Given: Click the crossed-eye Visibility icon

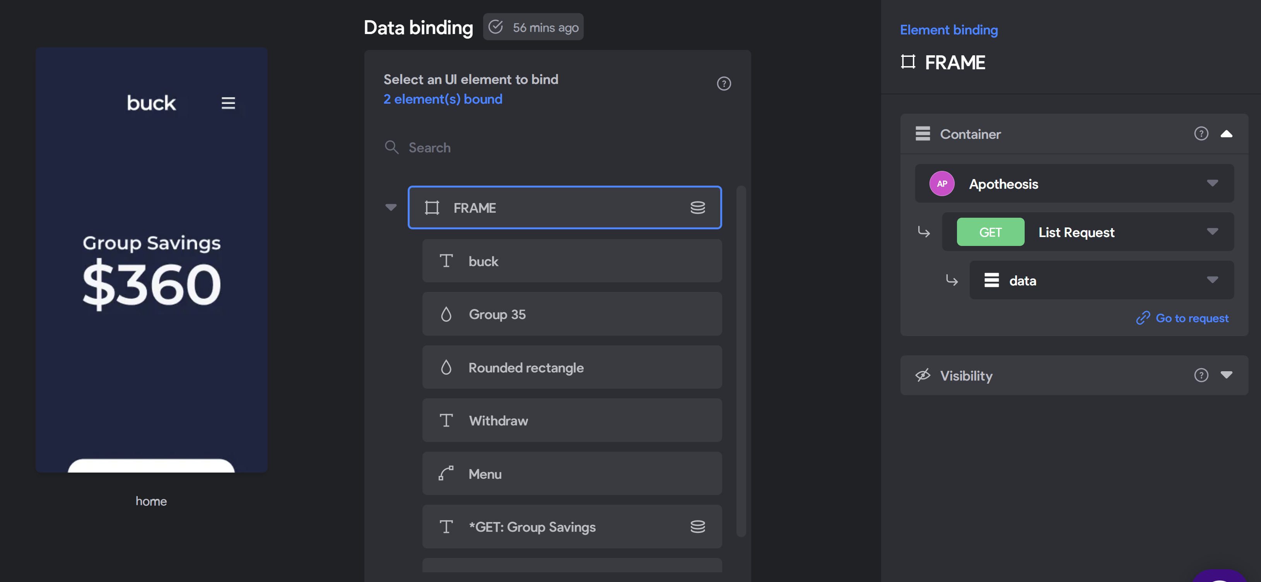Looking at the screenshot, I should coord(923,375).
